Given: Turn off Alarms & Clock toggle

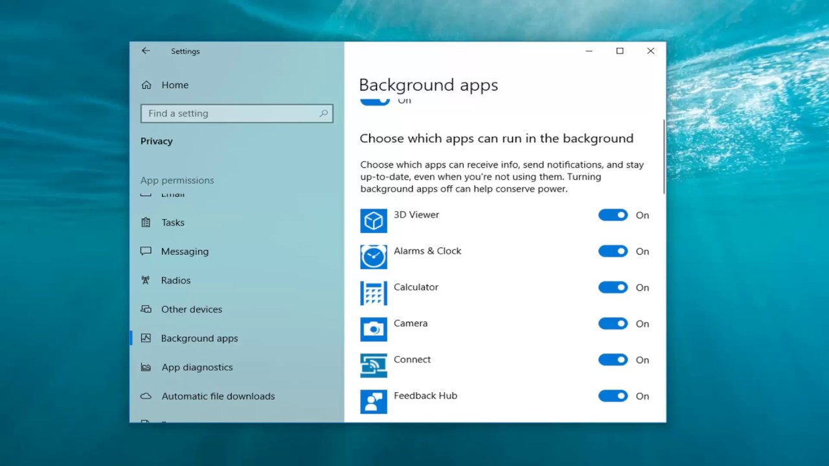Looking at the screenshot, I should pos(613,251).
